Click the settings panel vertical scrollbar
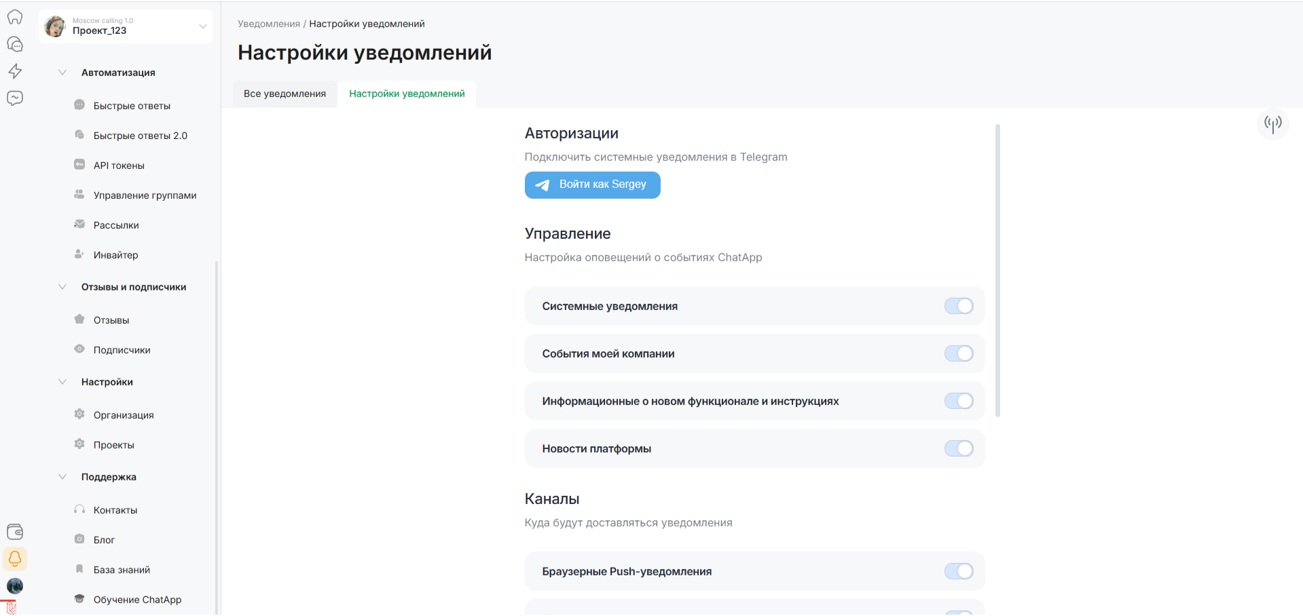Image resolution: width=1303 pixels, height=616 pixels. click(997, 271)
